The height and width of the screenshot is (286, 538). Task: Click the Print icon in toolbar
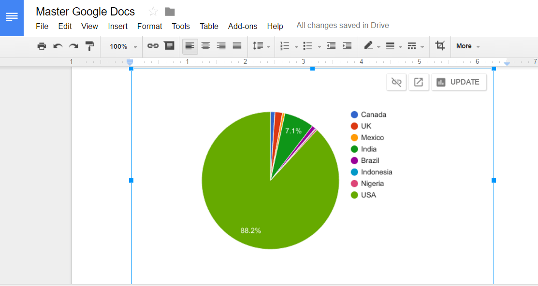pos(42,46)
